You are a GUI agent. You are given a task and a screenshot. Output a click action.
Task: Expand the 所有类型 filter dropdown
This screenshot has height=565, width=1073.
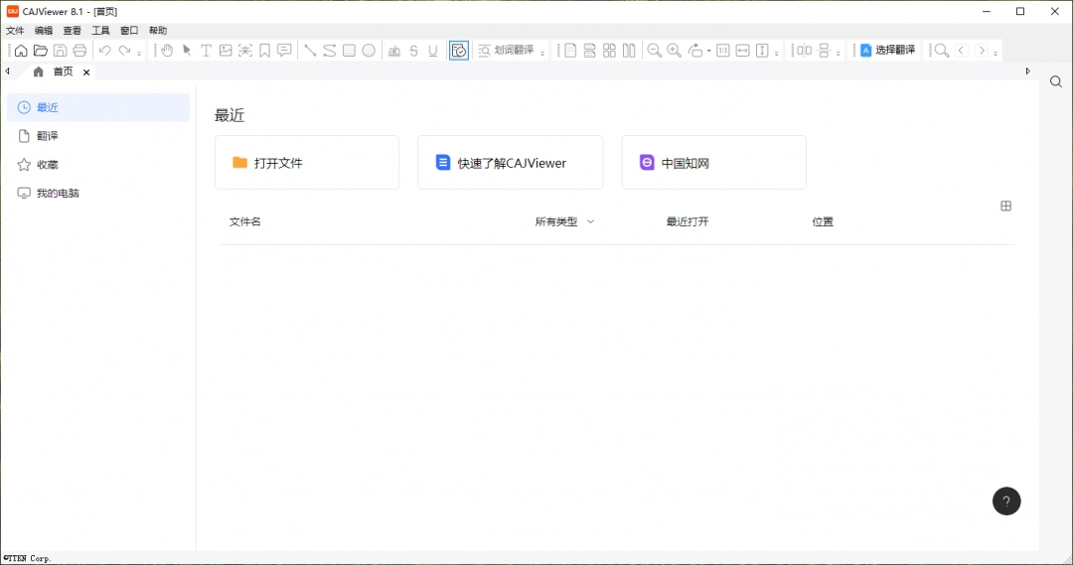564,221
